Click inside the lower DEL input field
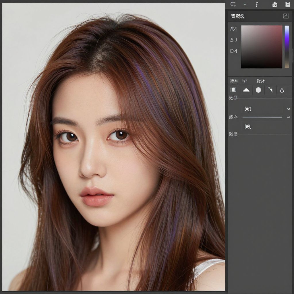The height and width of the screenshot is (294, 294). tap(262, 127)
